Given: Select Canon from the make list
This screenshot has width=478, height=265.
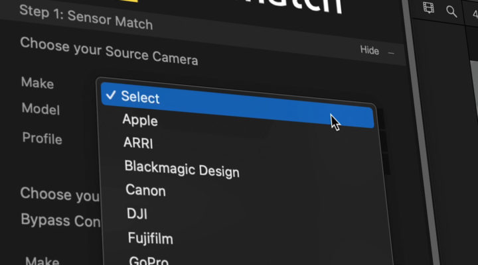Looking at the screenshot, I should (145, 190).
